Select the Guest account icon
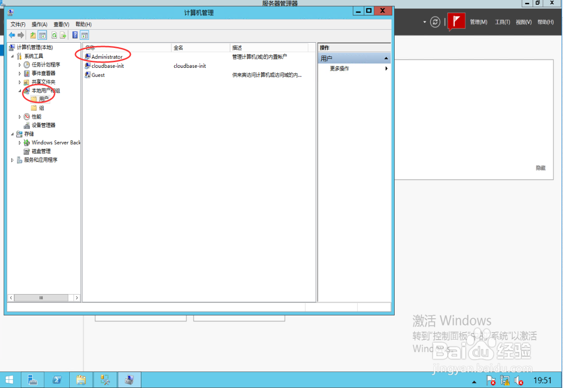 [88, 75]
